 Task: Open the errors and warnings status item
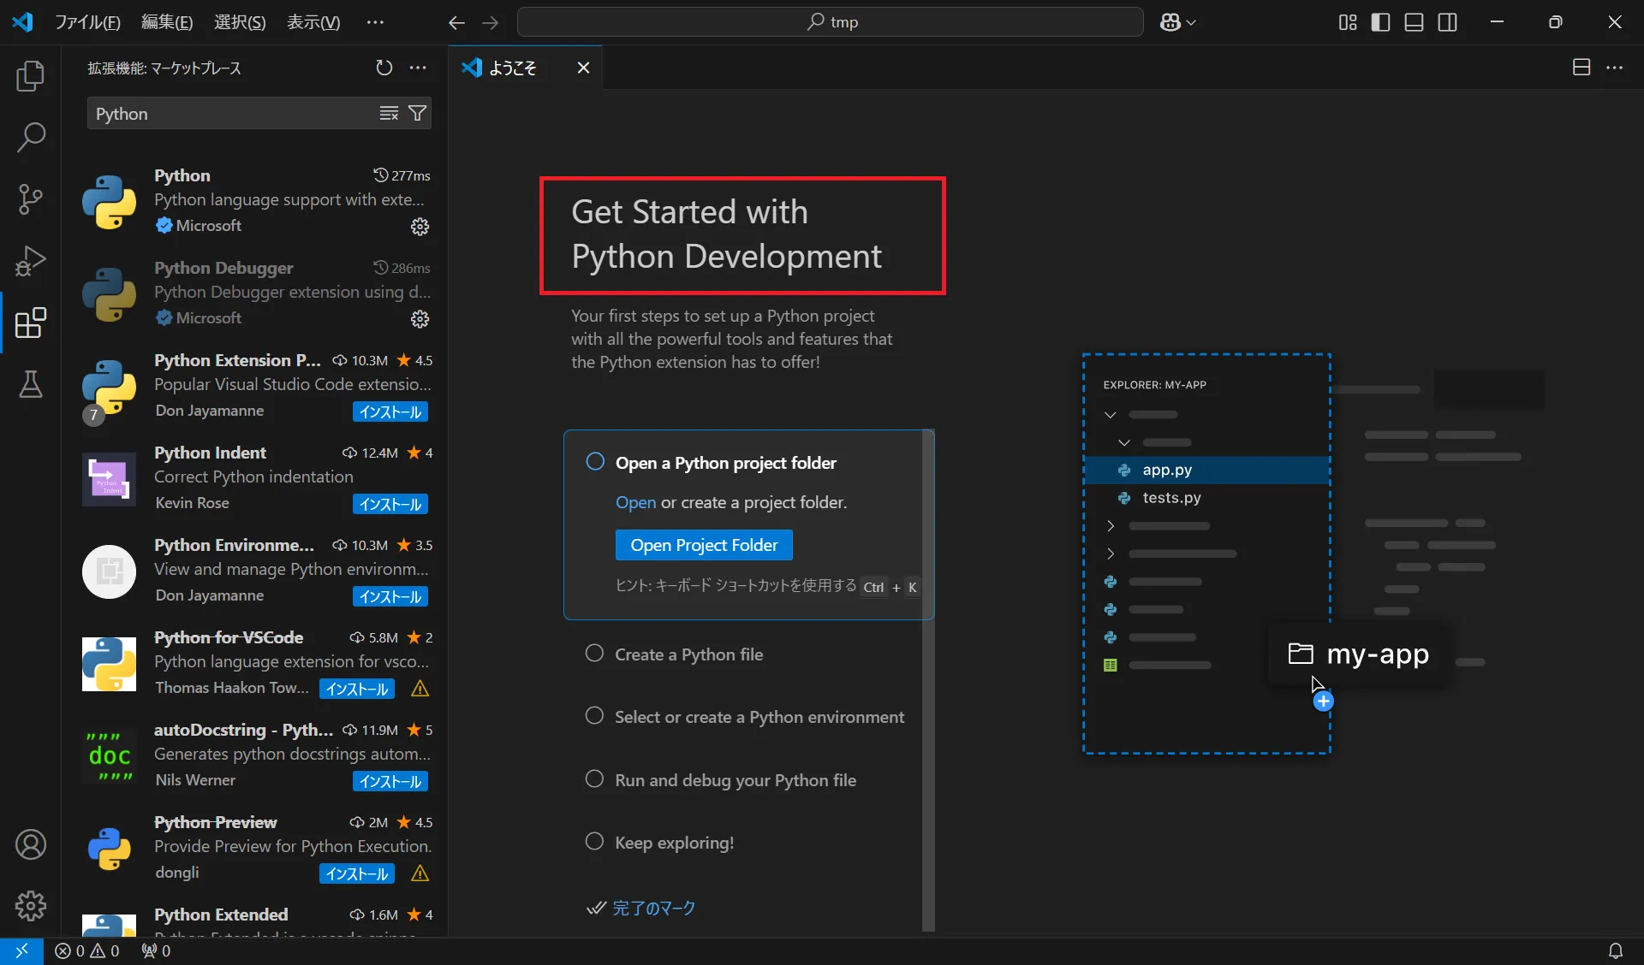tap(87, 950)
